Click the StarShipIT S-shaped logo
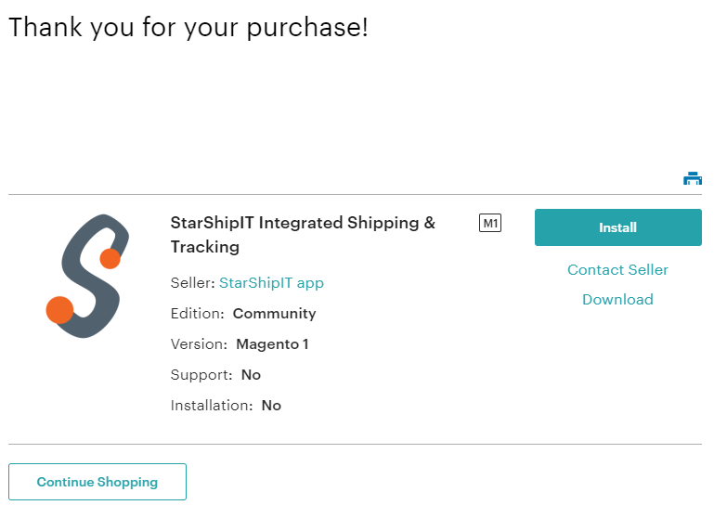Viewport: 727px width, 518px height. [x=87, y=276]
